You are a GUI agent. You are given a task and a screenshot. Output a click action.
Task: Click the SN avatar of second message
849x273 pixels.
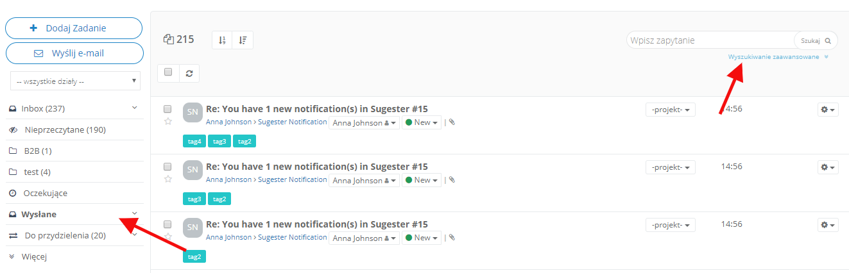point(193,169)
